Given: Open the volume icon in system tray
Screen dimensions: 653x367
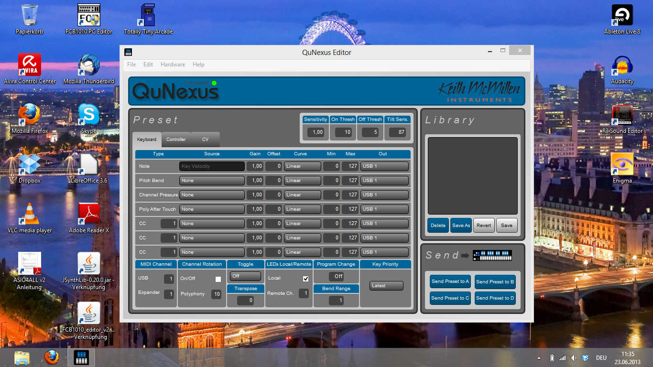Looking at the screenshot, I should pos(574,358).
